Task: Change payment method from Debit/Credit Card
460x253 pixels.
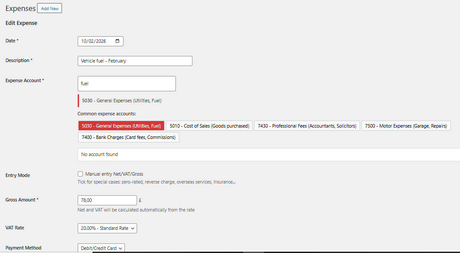Action: 101,248
